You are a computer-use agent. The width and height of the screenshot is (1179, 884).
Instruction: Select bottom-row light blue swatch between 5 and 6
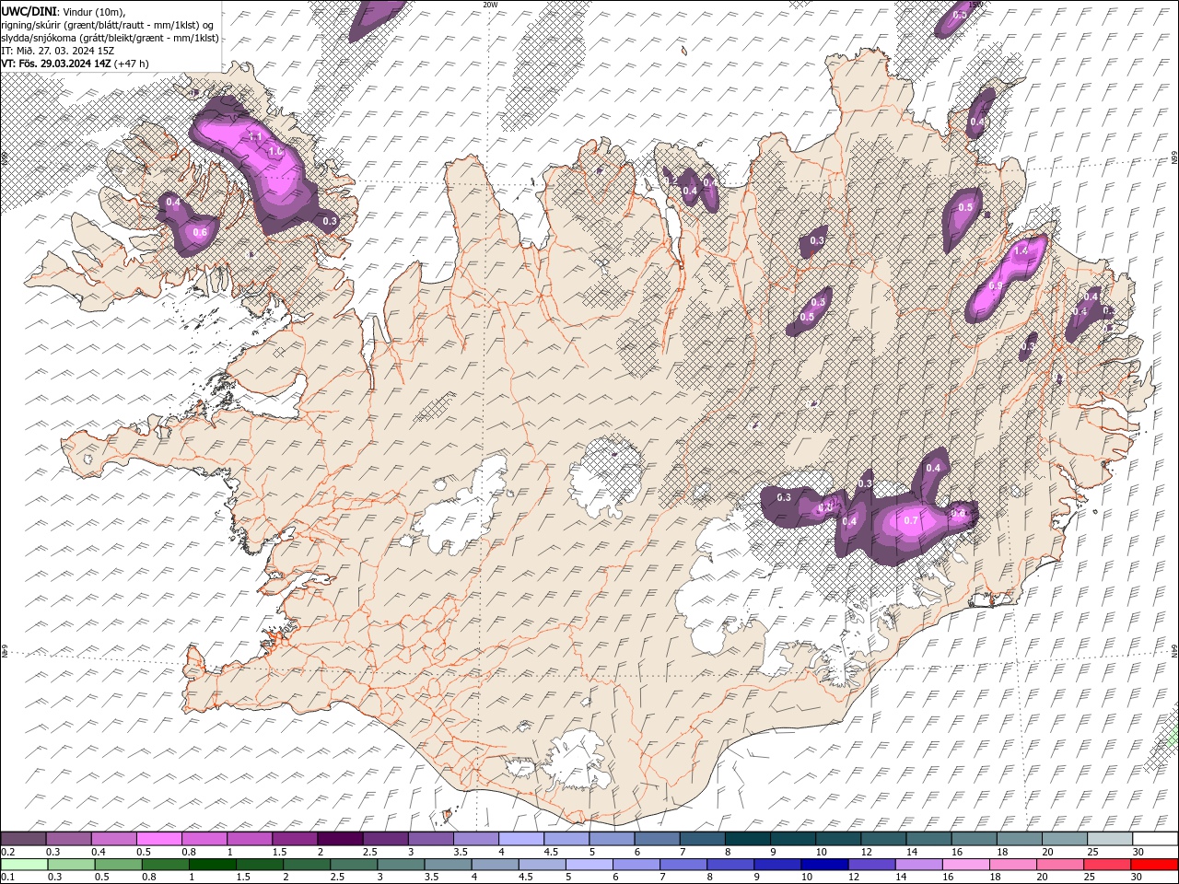pos(589,864)
